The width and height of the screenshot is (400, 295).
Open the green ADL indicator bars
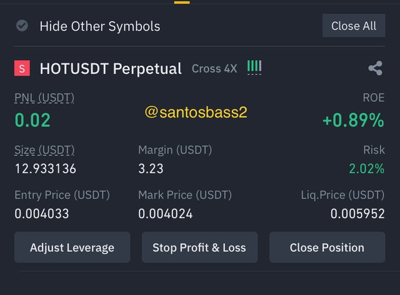click(x=254, y=67)
